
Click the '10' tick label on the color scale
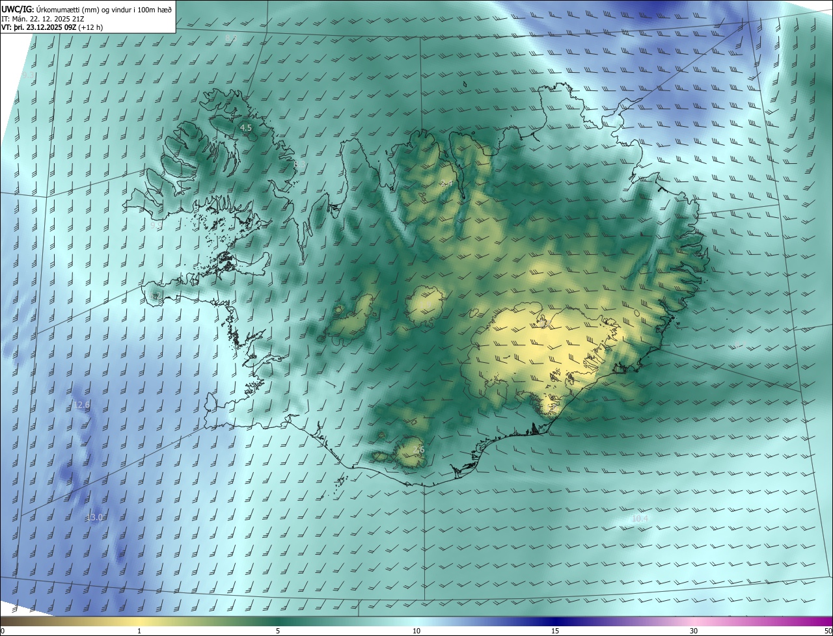coord(416,631)
